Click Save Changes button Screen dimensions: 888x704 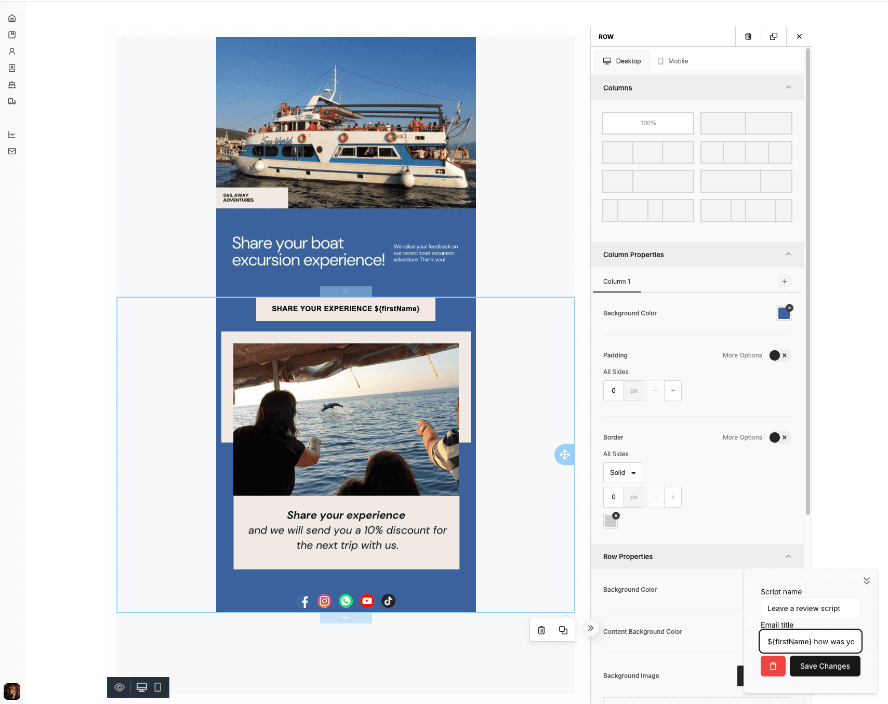click(x=825, y=666)
